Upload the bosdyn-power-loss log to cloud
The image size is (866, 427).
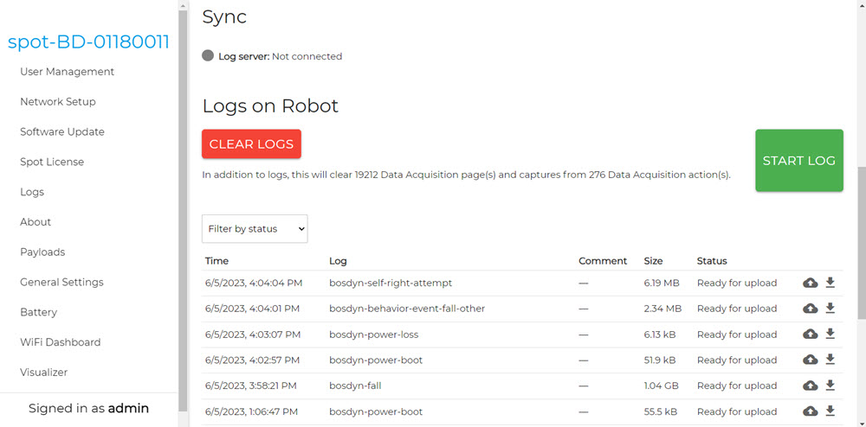click(810, 334)
